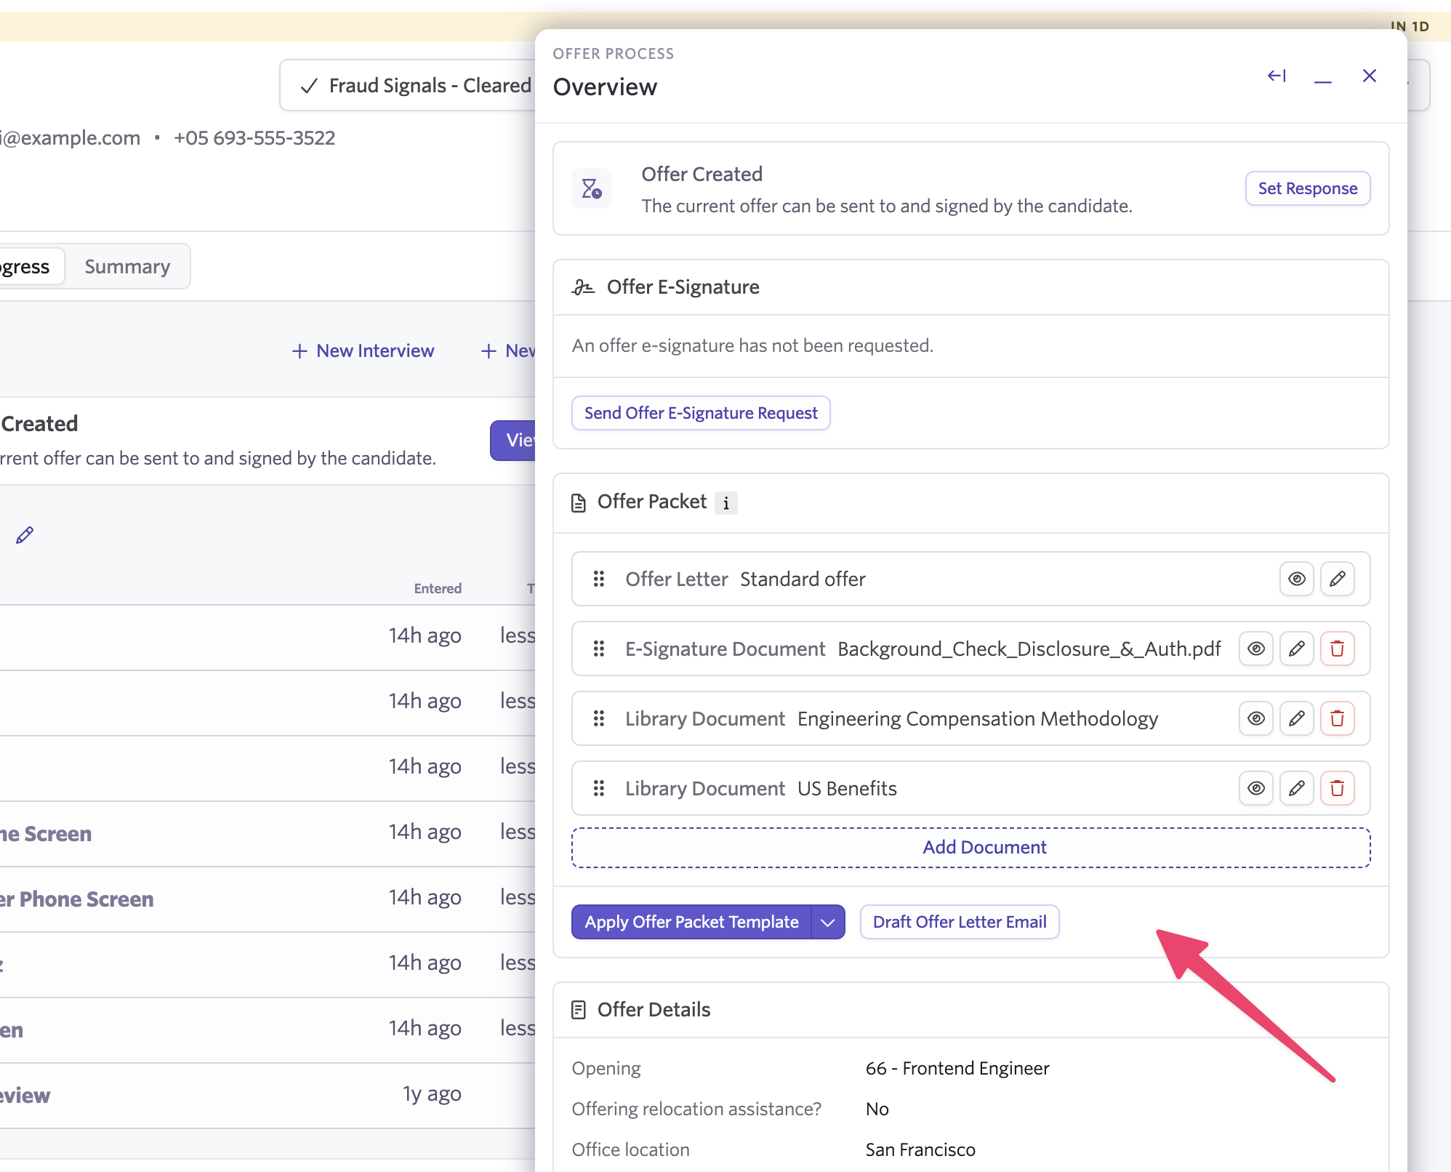Screen dimensions: 1451x1172
Task: Click the Entered column header
Action: click(x=438, y=588)
